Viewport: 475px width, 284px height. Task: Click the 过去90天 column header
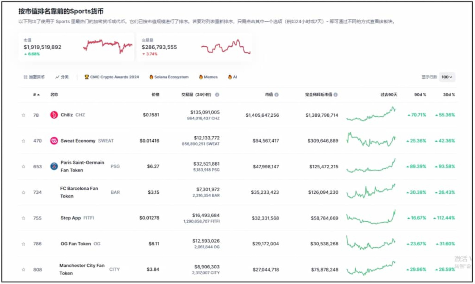pos(389,95)
